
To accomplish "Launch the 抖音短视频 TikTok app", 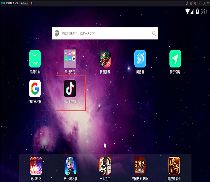I will 70,88.
